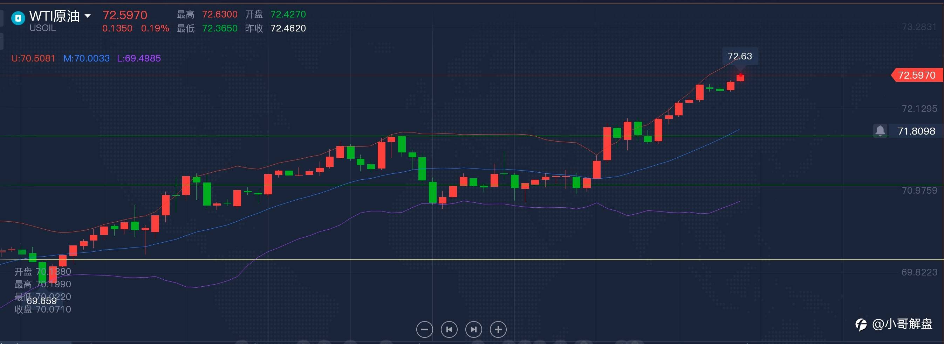Click the 昨收 value 72.4620
Viewport: 944px width, 344px height.
288,28
